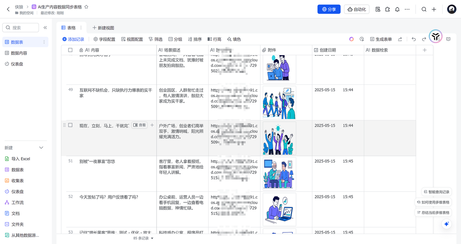Open the history clock icon in toolbar
This screenshot has width=461, height=244.
pos(362,39)
